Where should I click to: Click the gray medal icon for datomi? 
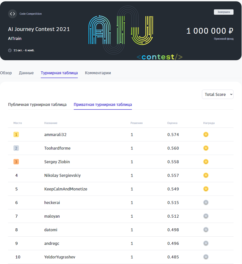206,230
